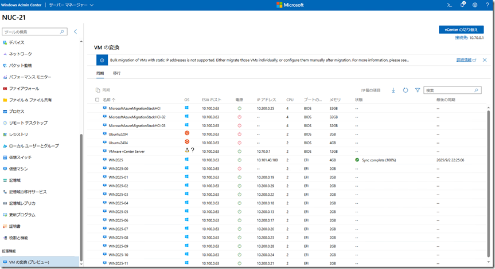The height and width of the screenshot is (269, 495).
Task: Click the help question mark icon
Action: (x=486, y=5)
